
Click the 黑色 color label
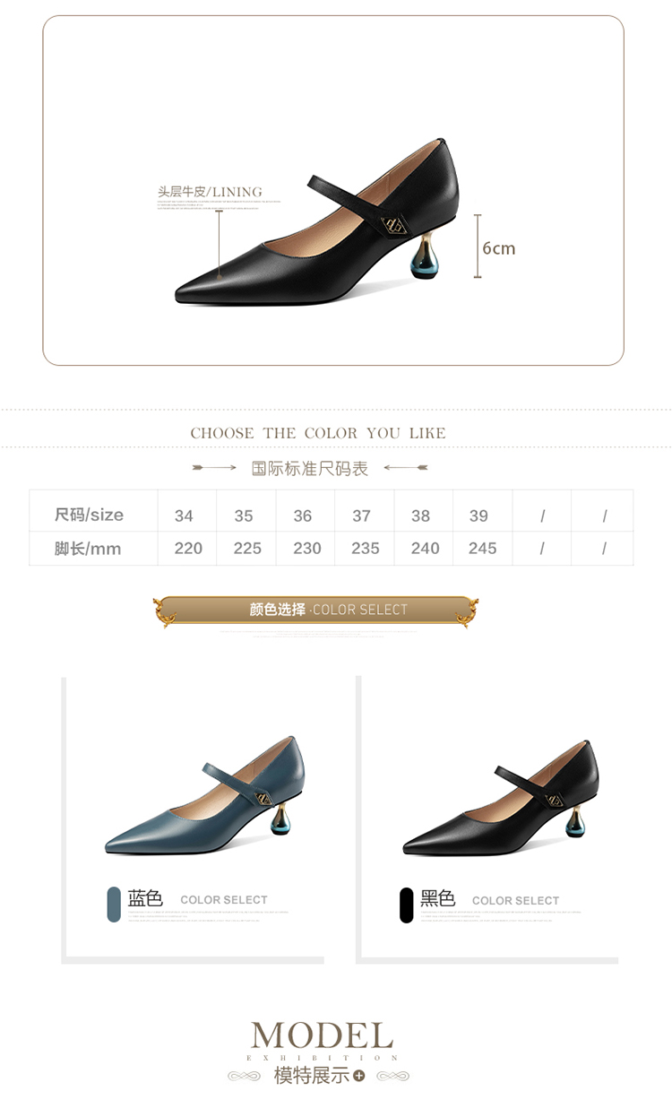[438, 898]
